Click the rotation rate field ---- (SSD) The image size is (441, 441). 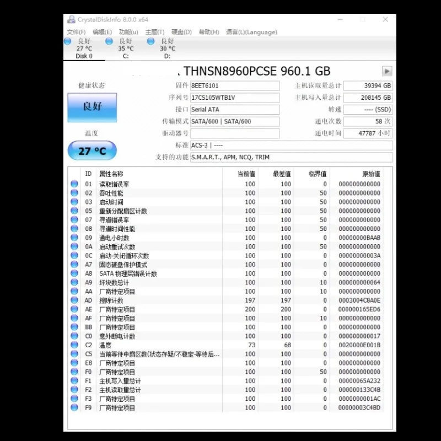368,109
